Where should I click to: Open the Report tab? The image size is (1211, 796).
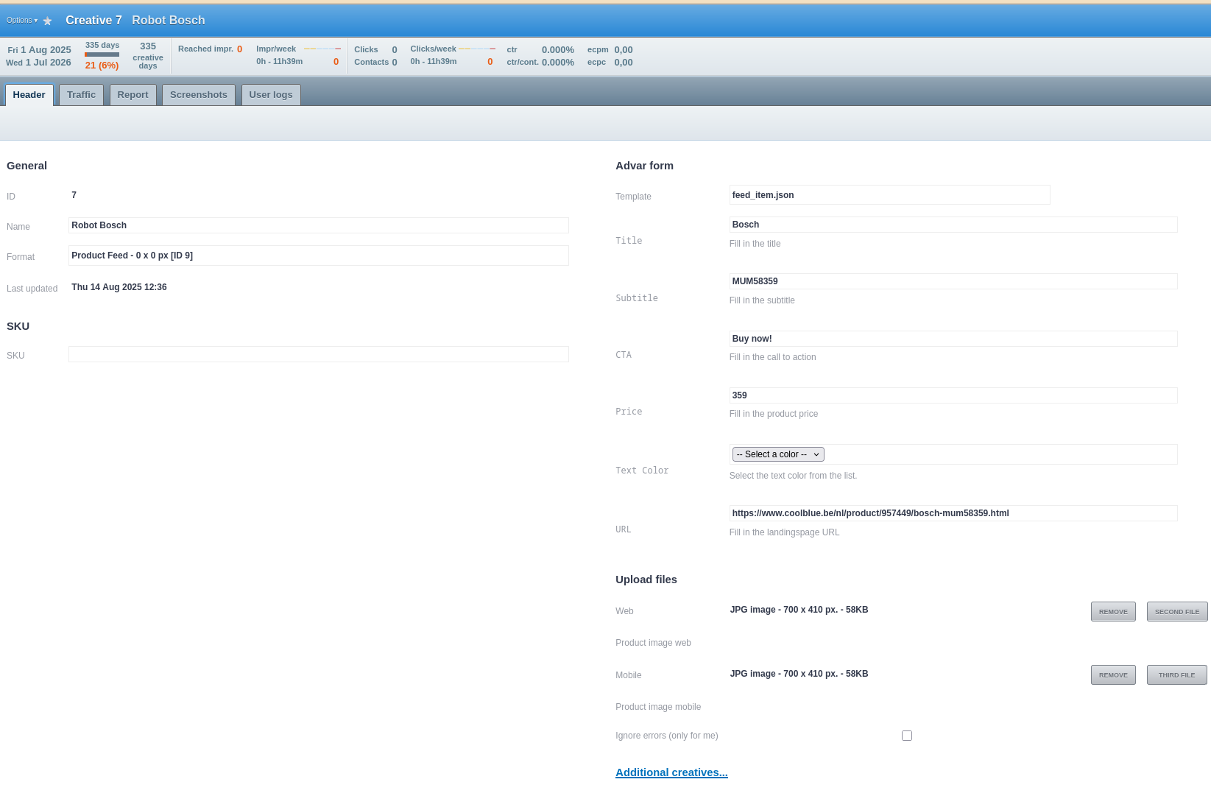133,95
